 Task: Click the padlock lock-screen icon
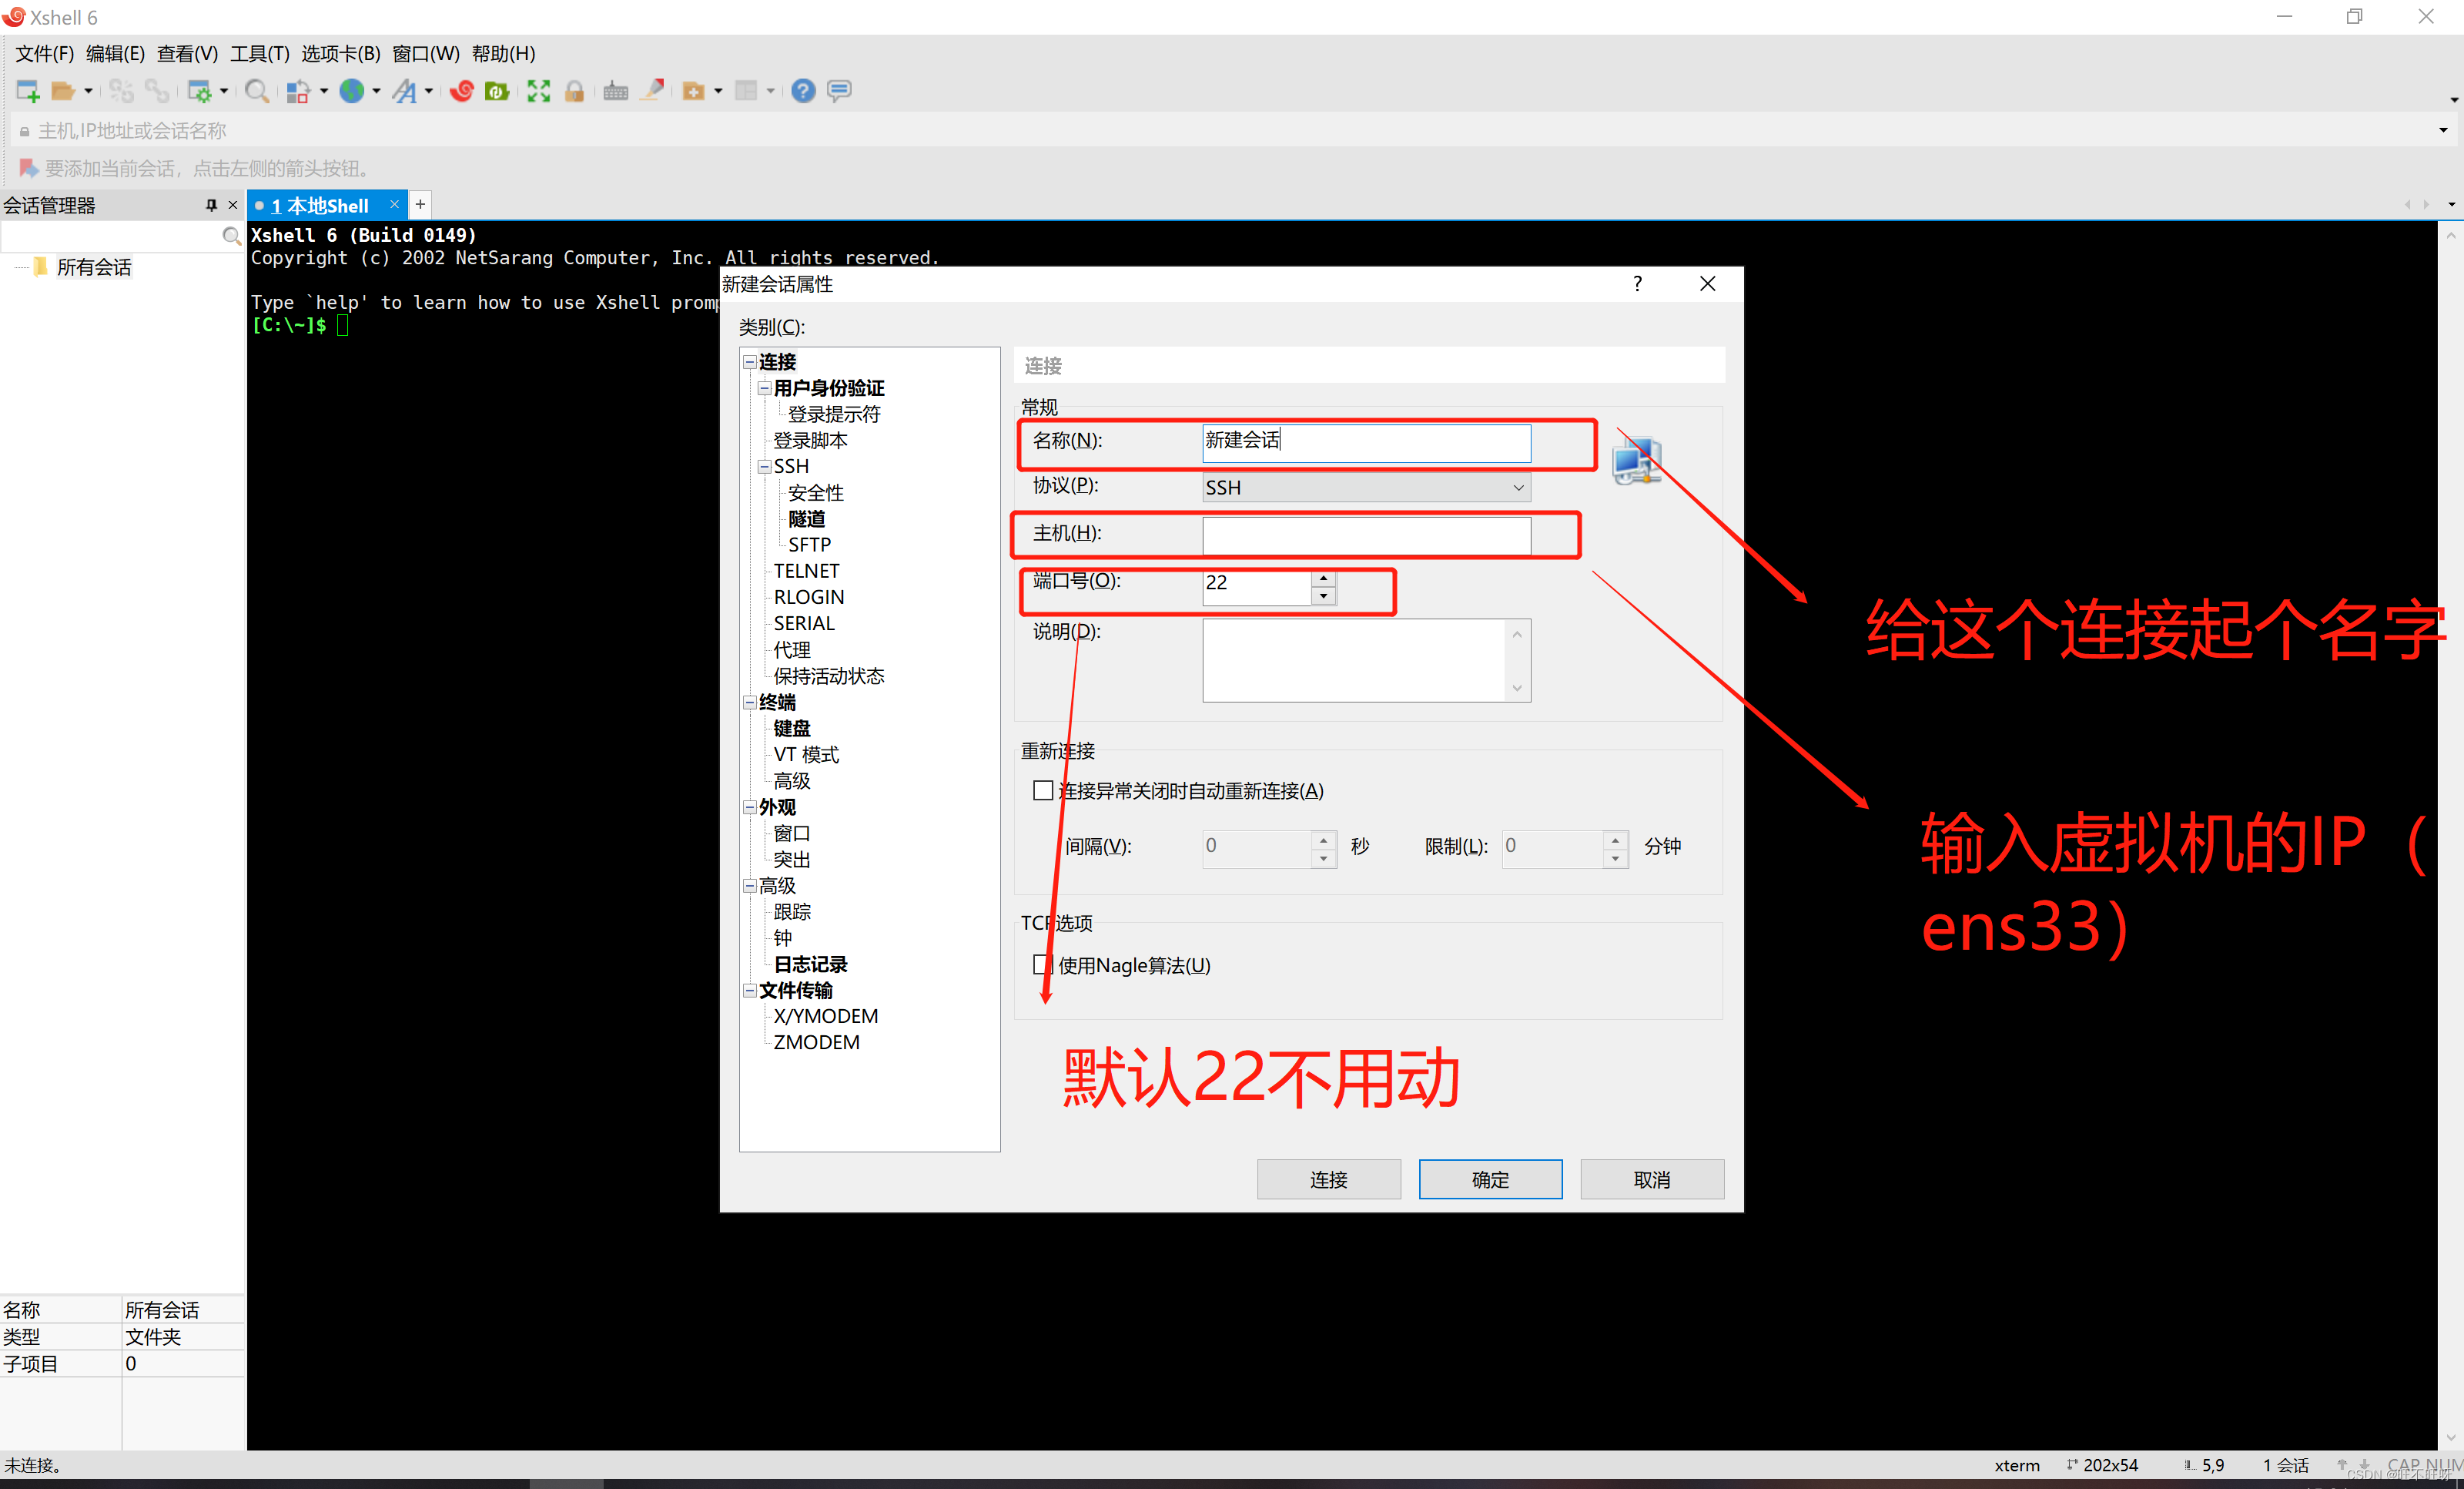tap(574, 91)
